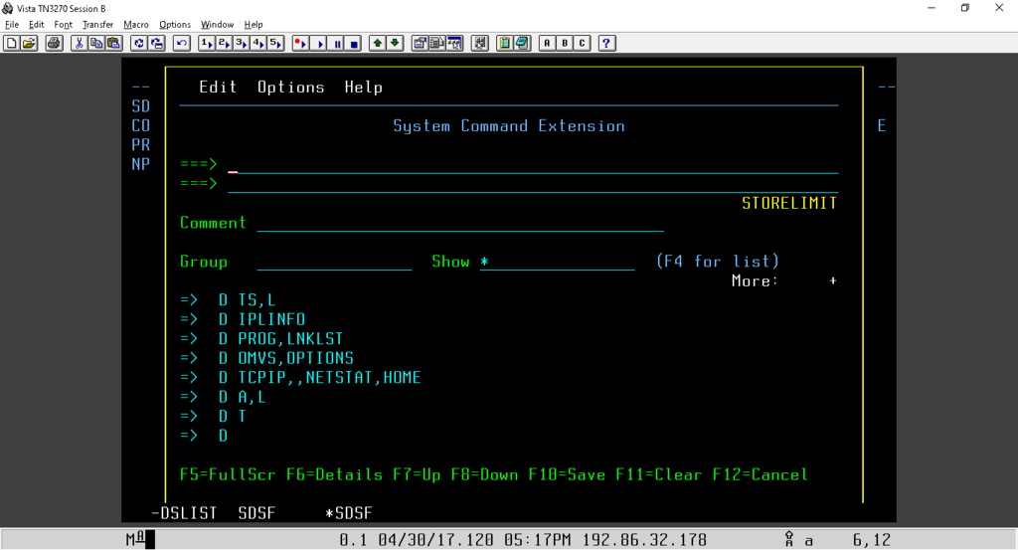Click the Copy toolbar icon
Viewport: 1018px width, 550px height.
pos(96,44)
